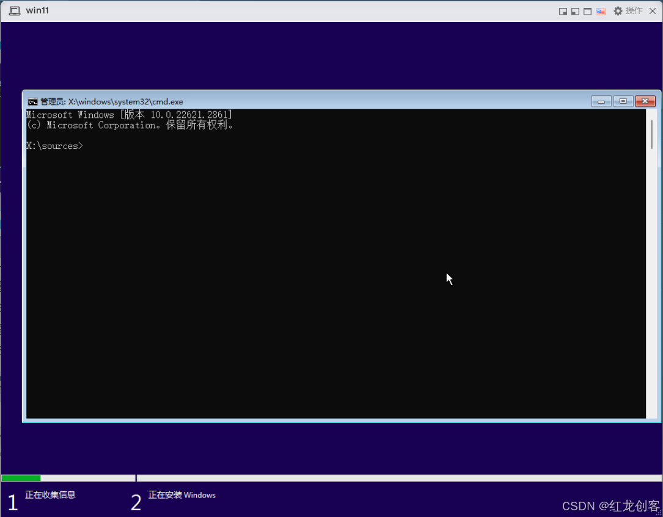This screenshot has height=517, width=663.
Task: Click the green setup progress bar
Action: [x=21, y=478]
